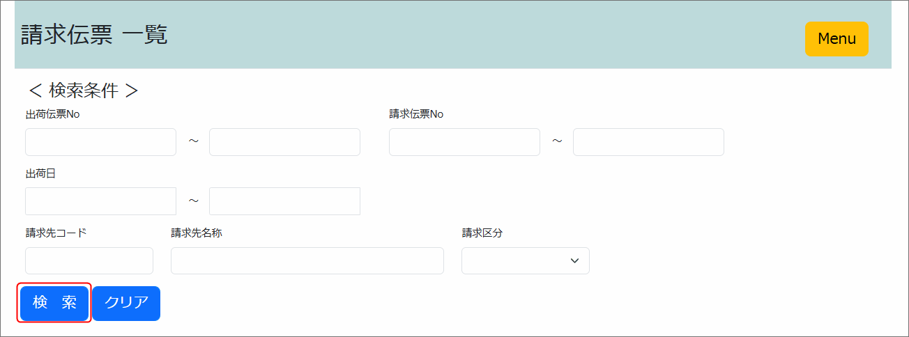
Task: Click the 請求先名称 label text
Action: click(x=197, y=233)
